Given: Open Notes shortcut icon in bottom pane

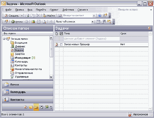Looking at the screenshot, I should point(31,107).
